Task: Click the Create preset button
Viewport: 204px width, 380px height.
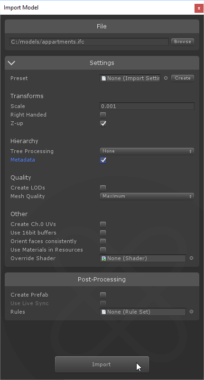Action: click(182, 78)
